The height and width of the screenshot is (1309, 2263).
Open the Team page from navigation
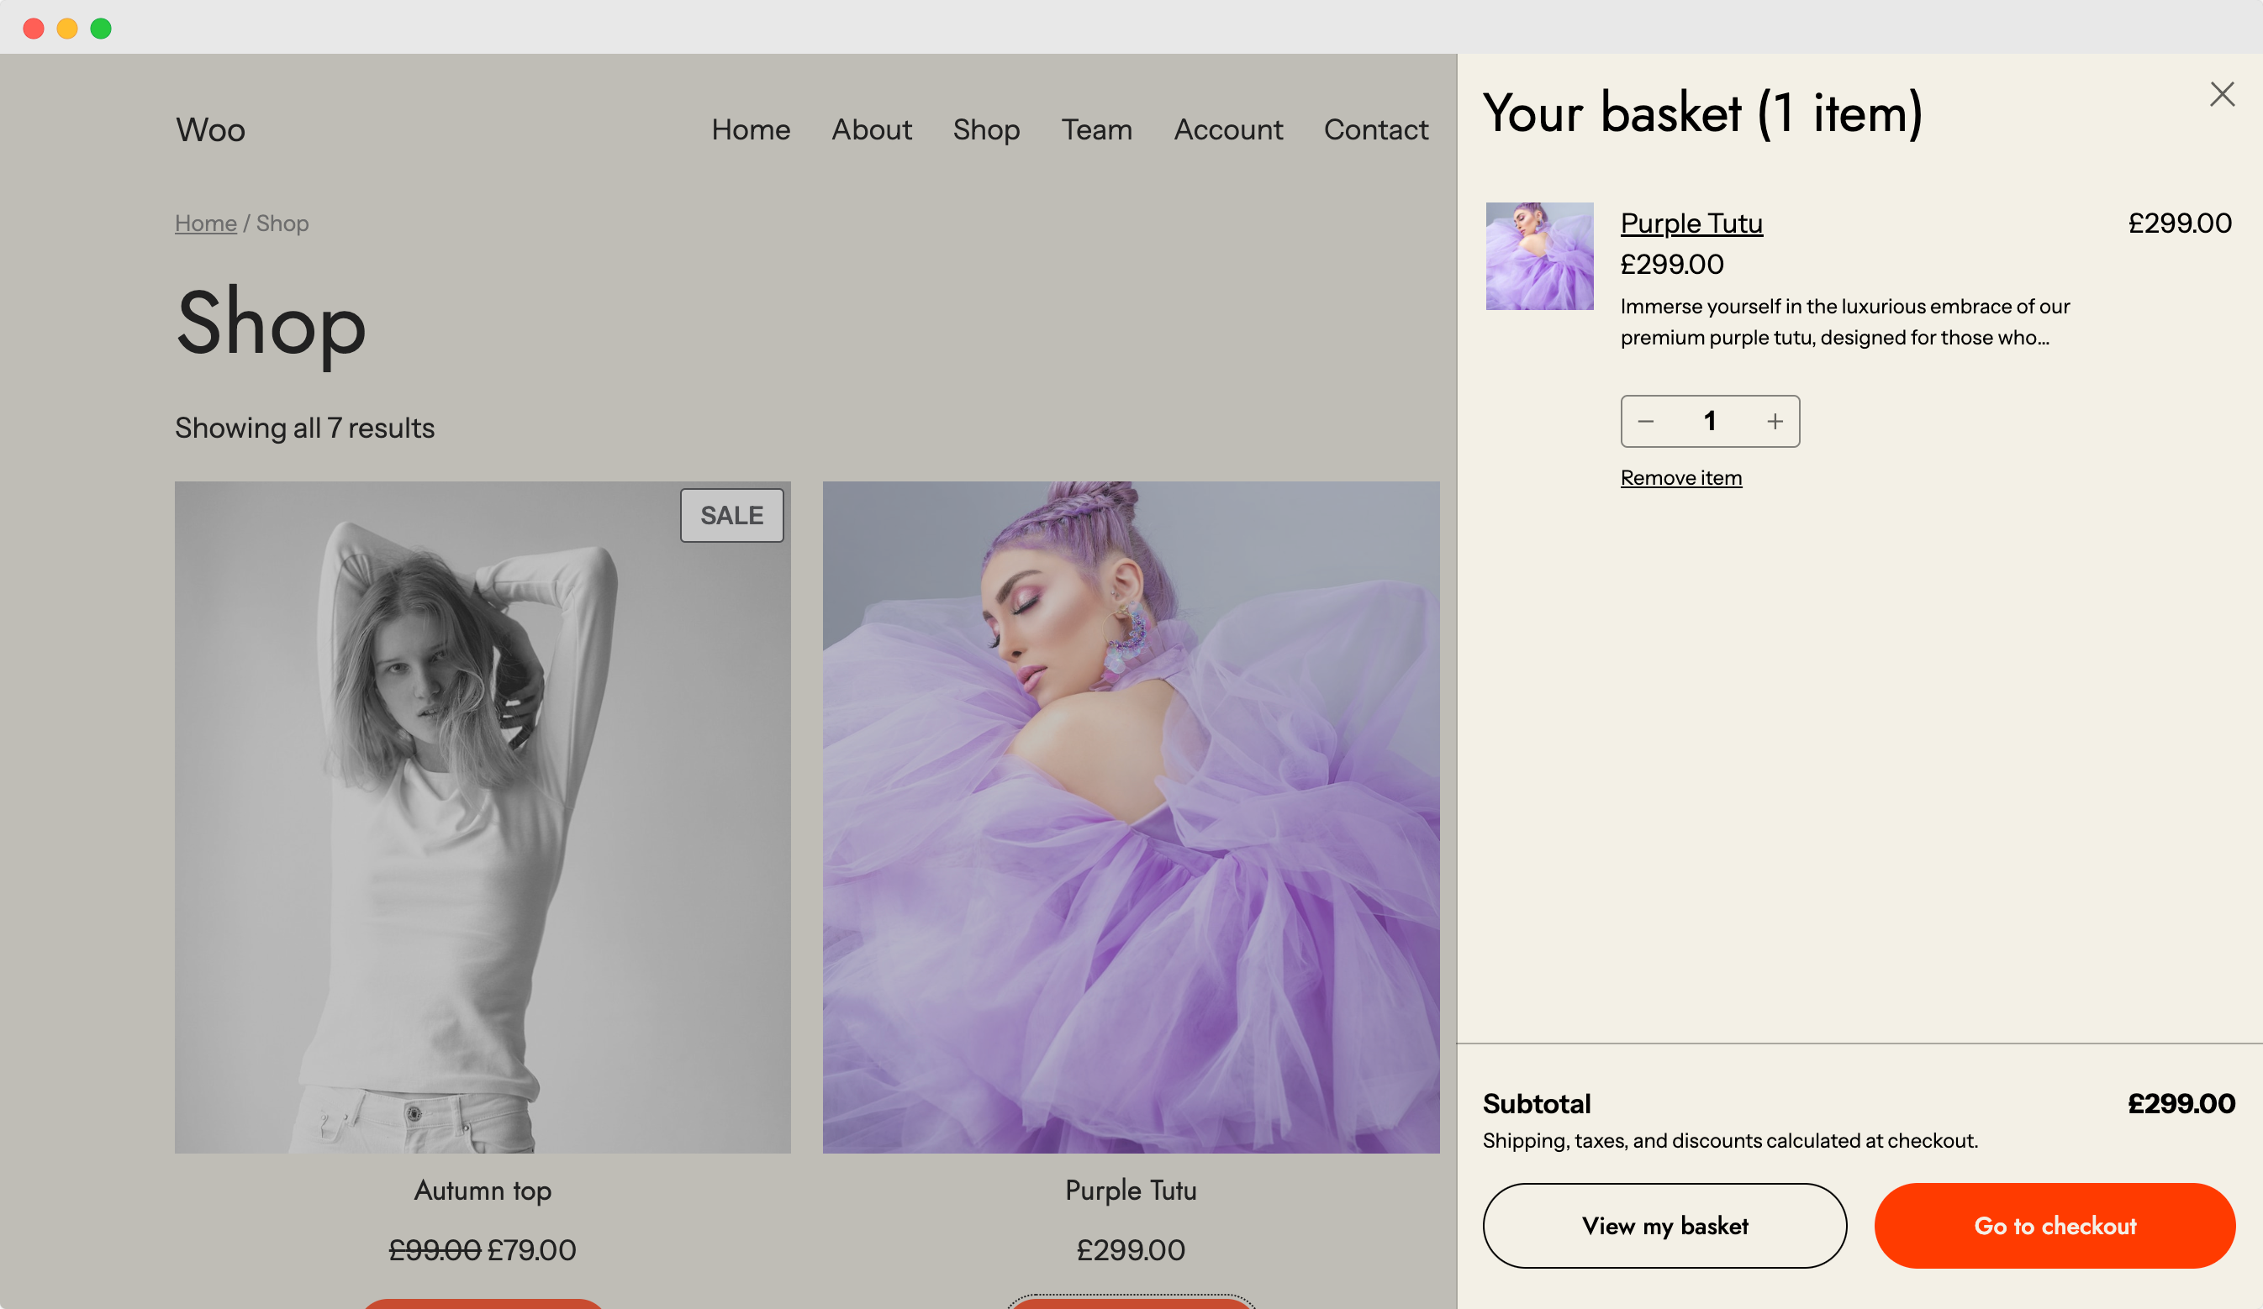pos(1096,129)
